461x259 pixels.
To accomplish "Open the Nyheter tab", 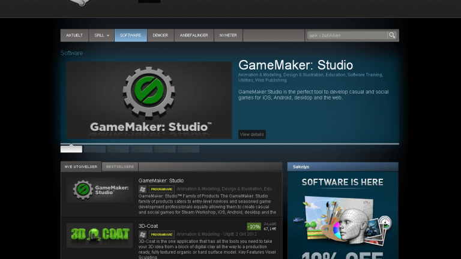I will coord(228,35).
